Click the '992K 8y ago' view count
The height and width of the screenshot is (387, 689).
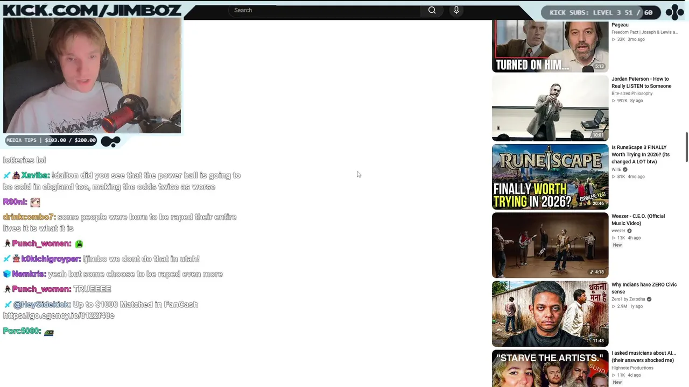pyautogui.click(x=628, y=101)
